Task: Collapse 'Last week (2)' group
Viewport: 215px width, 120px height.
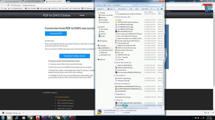Action: (x=115, y=75)
